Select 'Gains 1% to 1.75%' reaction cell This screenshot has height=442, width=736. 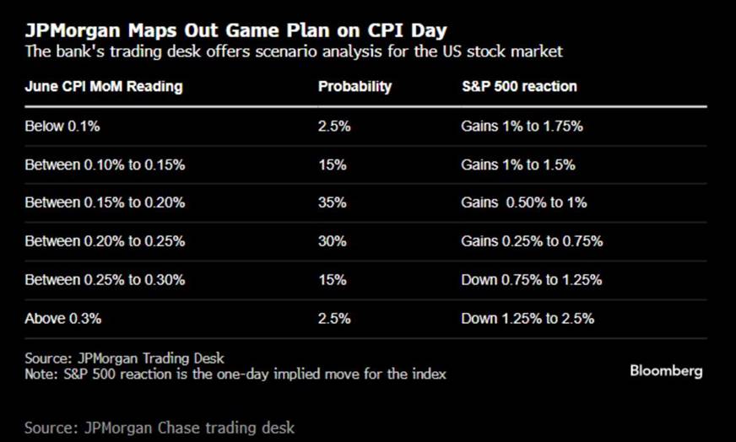[522, 127]
